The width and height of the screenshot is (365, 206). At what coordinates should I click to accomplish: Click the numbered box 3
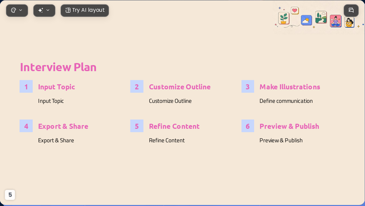[248, 87]
